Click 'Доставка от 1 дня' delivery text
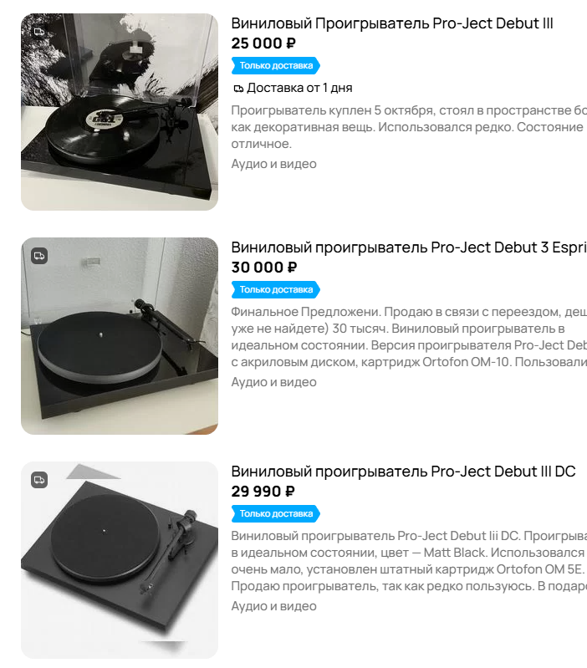 pyautogui.click(x=299, y=88)
